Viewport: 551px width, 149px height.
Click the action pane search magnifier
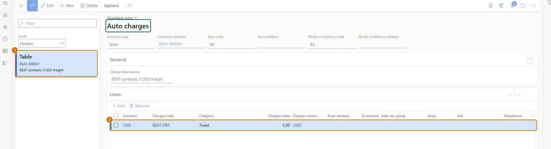(129, 6)
